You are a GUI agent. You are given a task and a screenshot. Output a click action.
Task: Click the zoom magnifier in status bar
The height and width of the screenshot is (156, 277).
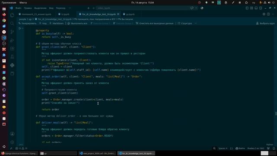pyautogui.click(x=214, y=148)
